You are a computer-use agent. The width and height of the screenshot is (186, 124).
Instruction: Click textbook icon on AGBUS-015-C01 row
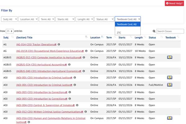click(170, 57)
